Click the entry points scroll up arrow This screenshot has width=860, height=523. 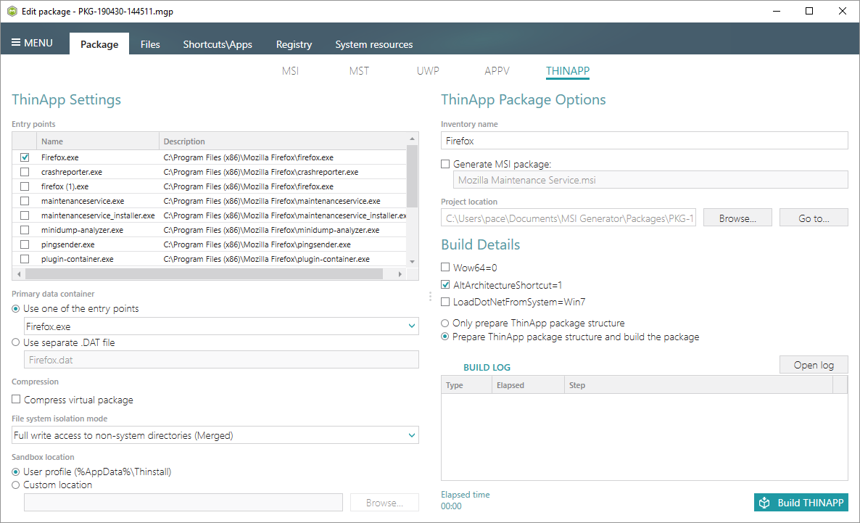(413, 139)
